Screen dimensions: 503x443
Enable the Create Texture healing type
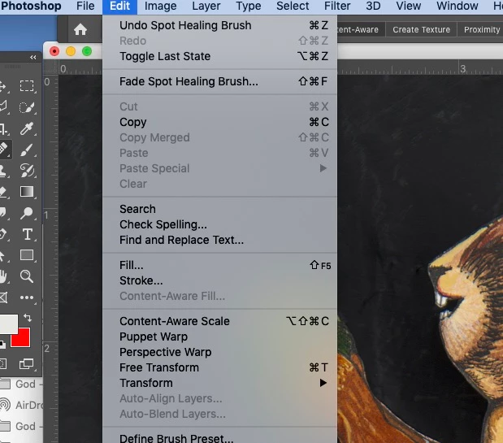(x=421, y=29)
